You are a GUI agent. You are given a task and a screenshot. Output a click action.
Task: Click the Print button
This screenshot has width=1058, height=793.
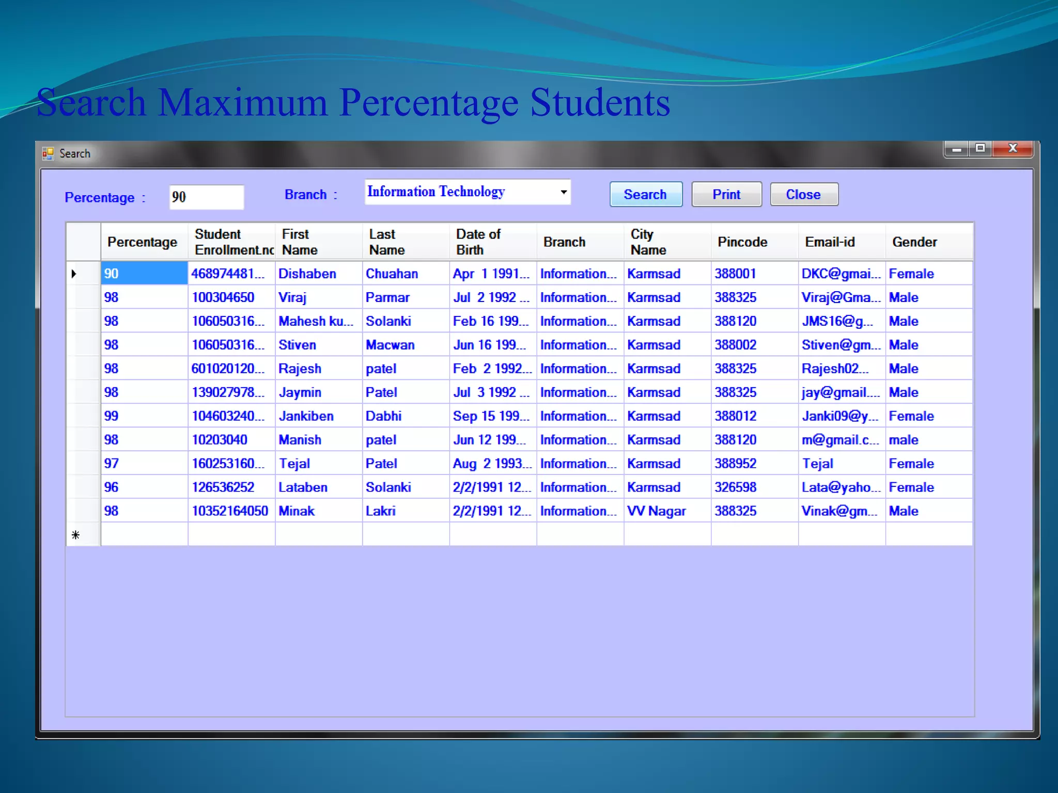coord(726,194)
